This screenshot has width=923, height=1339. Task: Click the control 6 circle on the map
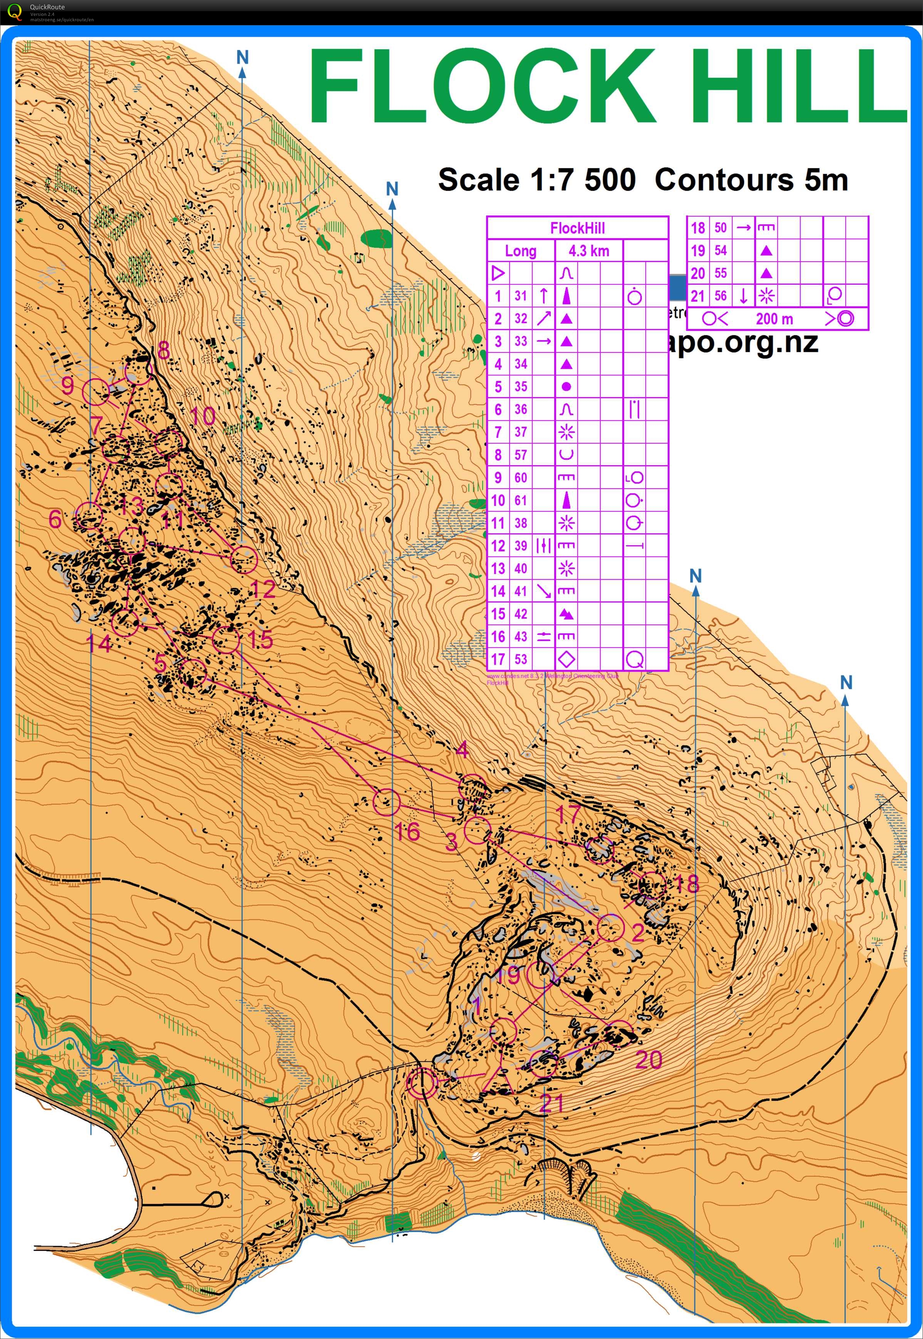(89, 516)
